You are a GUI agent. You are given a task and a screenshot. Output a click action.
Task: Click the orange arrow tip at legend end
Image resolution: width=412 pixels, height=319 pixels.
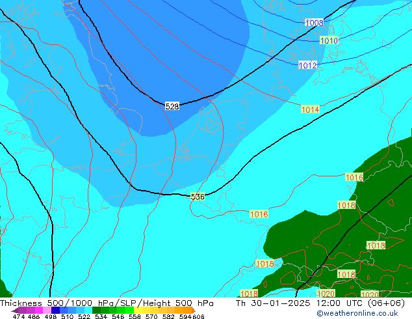[194, 311]
